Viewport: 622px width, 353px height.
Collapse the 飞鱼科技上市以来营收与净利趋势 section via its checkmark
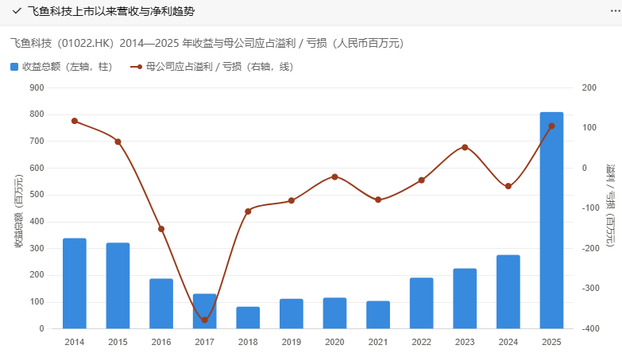[16, 11]
